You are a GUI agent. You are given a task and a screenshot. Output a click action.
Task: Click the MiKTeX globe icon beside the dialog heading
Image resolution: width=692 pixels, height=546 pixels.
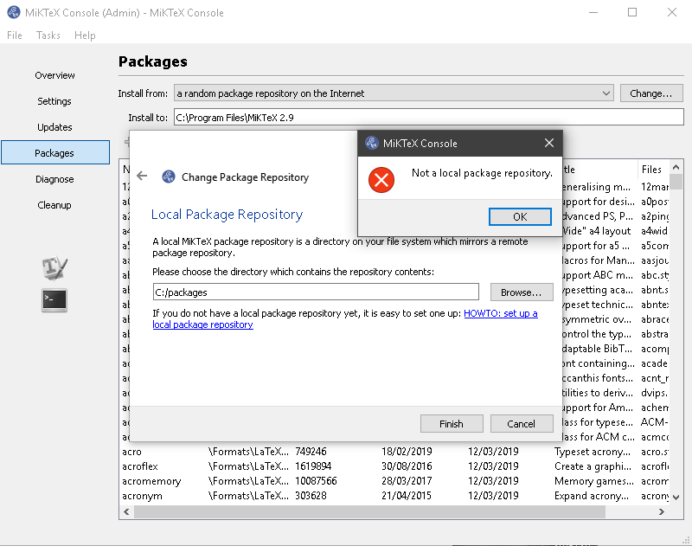[167, 177]
